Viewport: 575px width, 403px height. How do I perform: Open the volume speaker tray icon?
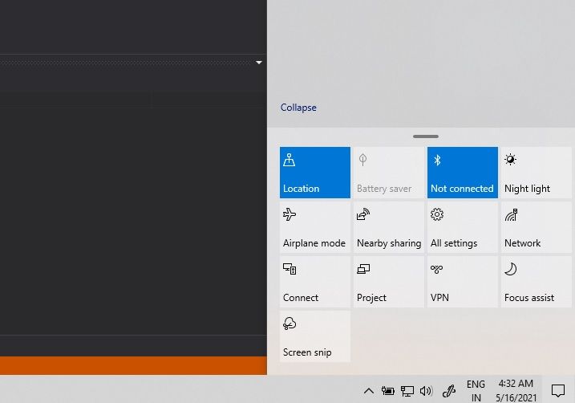tap(426, 391)
